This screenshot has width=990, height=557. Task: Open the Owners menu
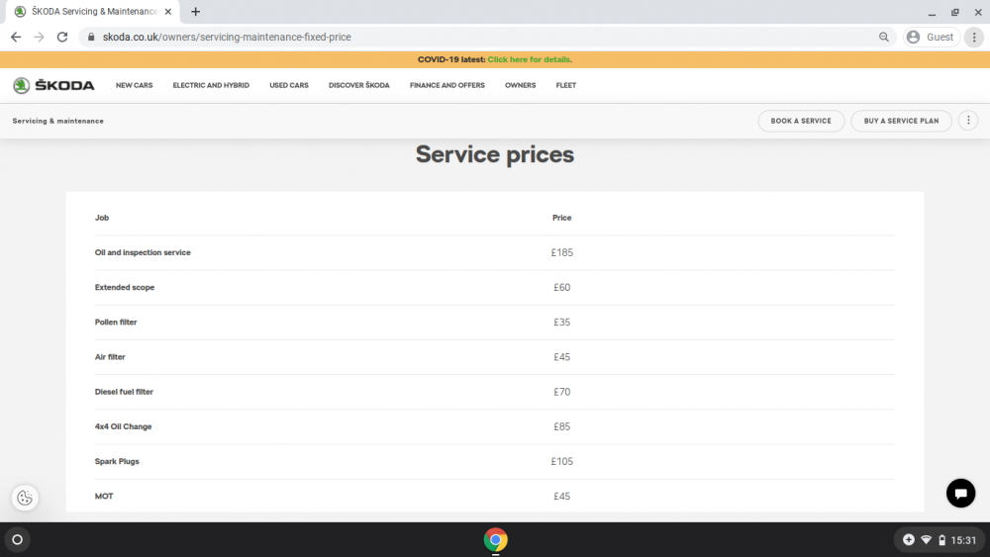coord(521,85)
